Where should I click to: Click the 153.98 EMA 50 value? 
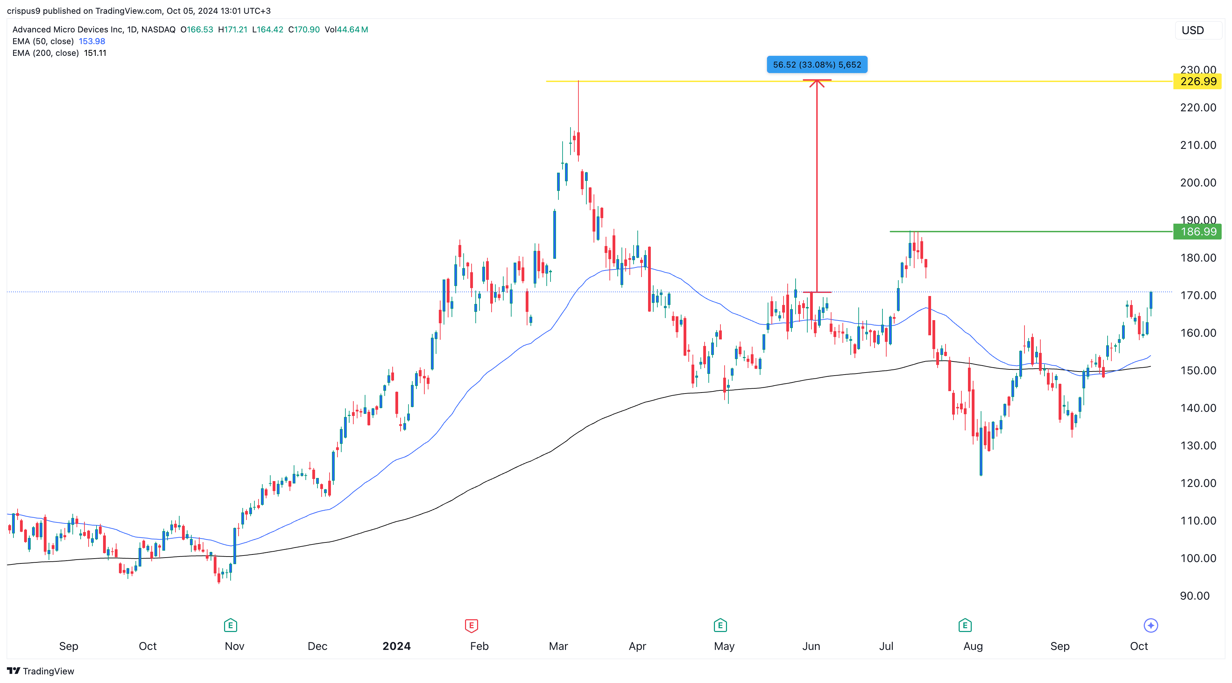pyautogui.click(x=92, y=41)
